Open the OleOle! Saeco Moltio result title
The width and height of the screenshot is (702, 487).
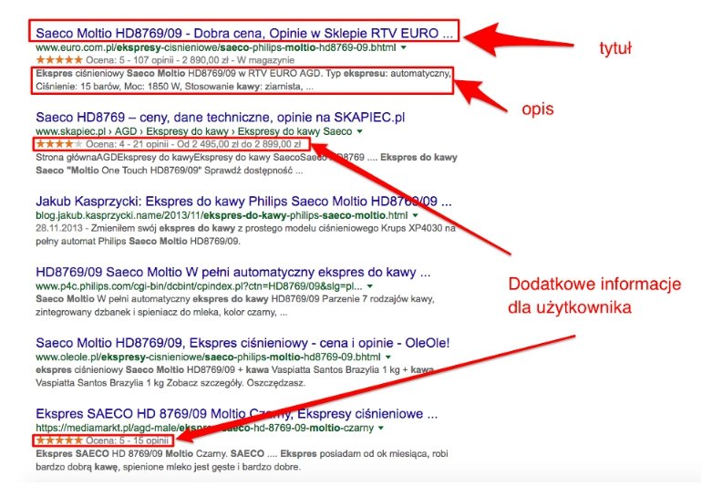(243, 343)
